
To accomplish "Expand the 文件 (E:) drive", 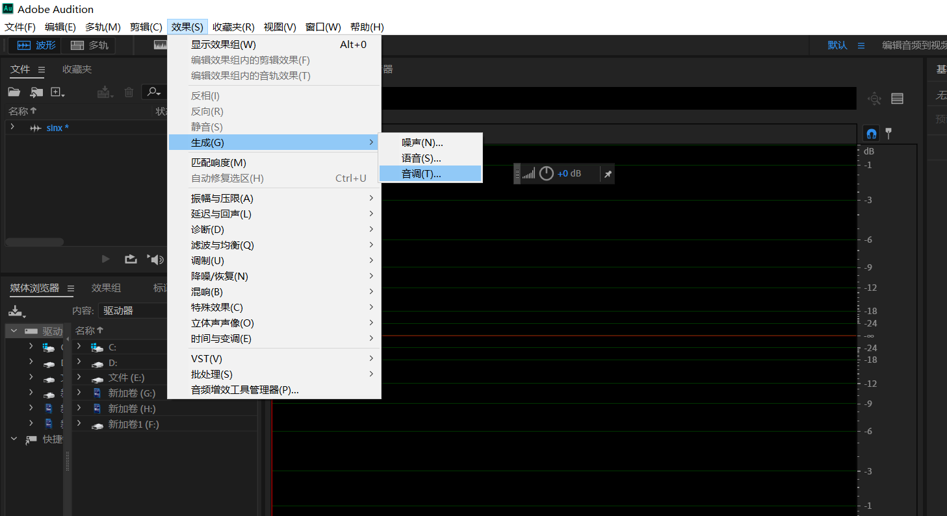I will [x=79, y=377].
